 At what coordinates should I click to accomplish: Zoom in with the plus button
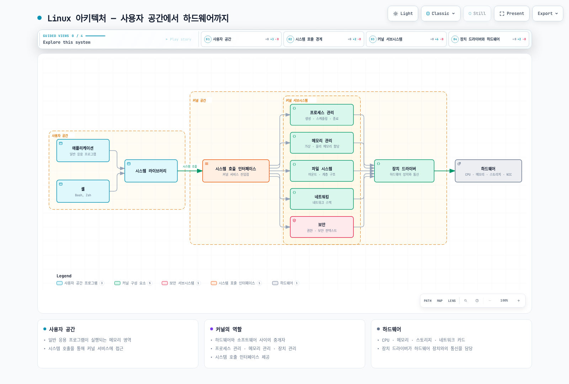click(519, 301)
